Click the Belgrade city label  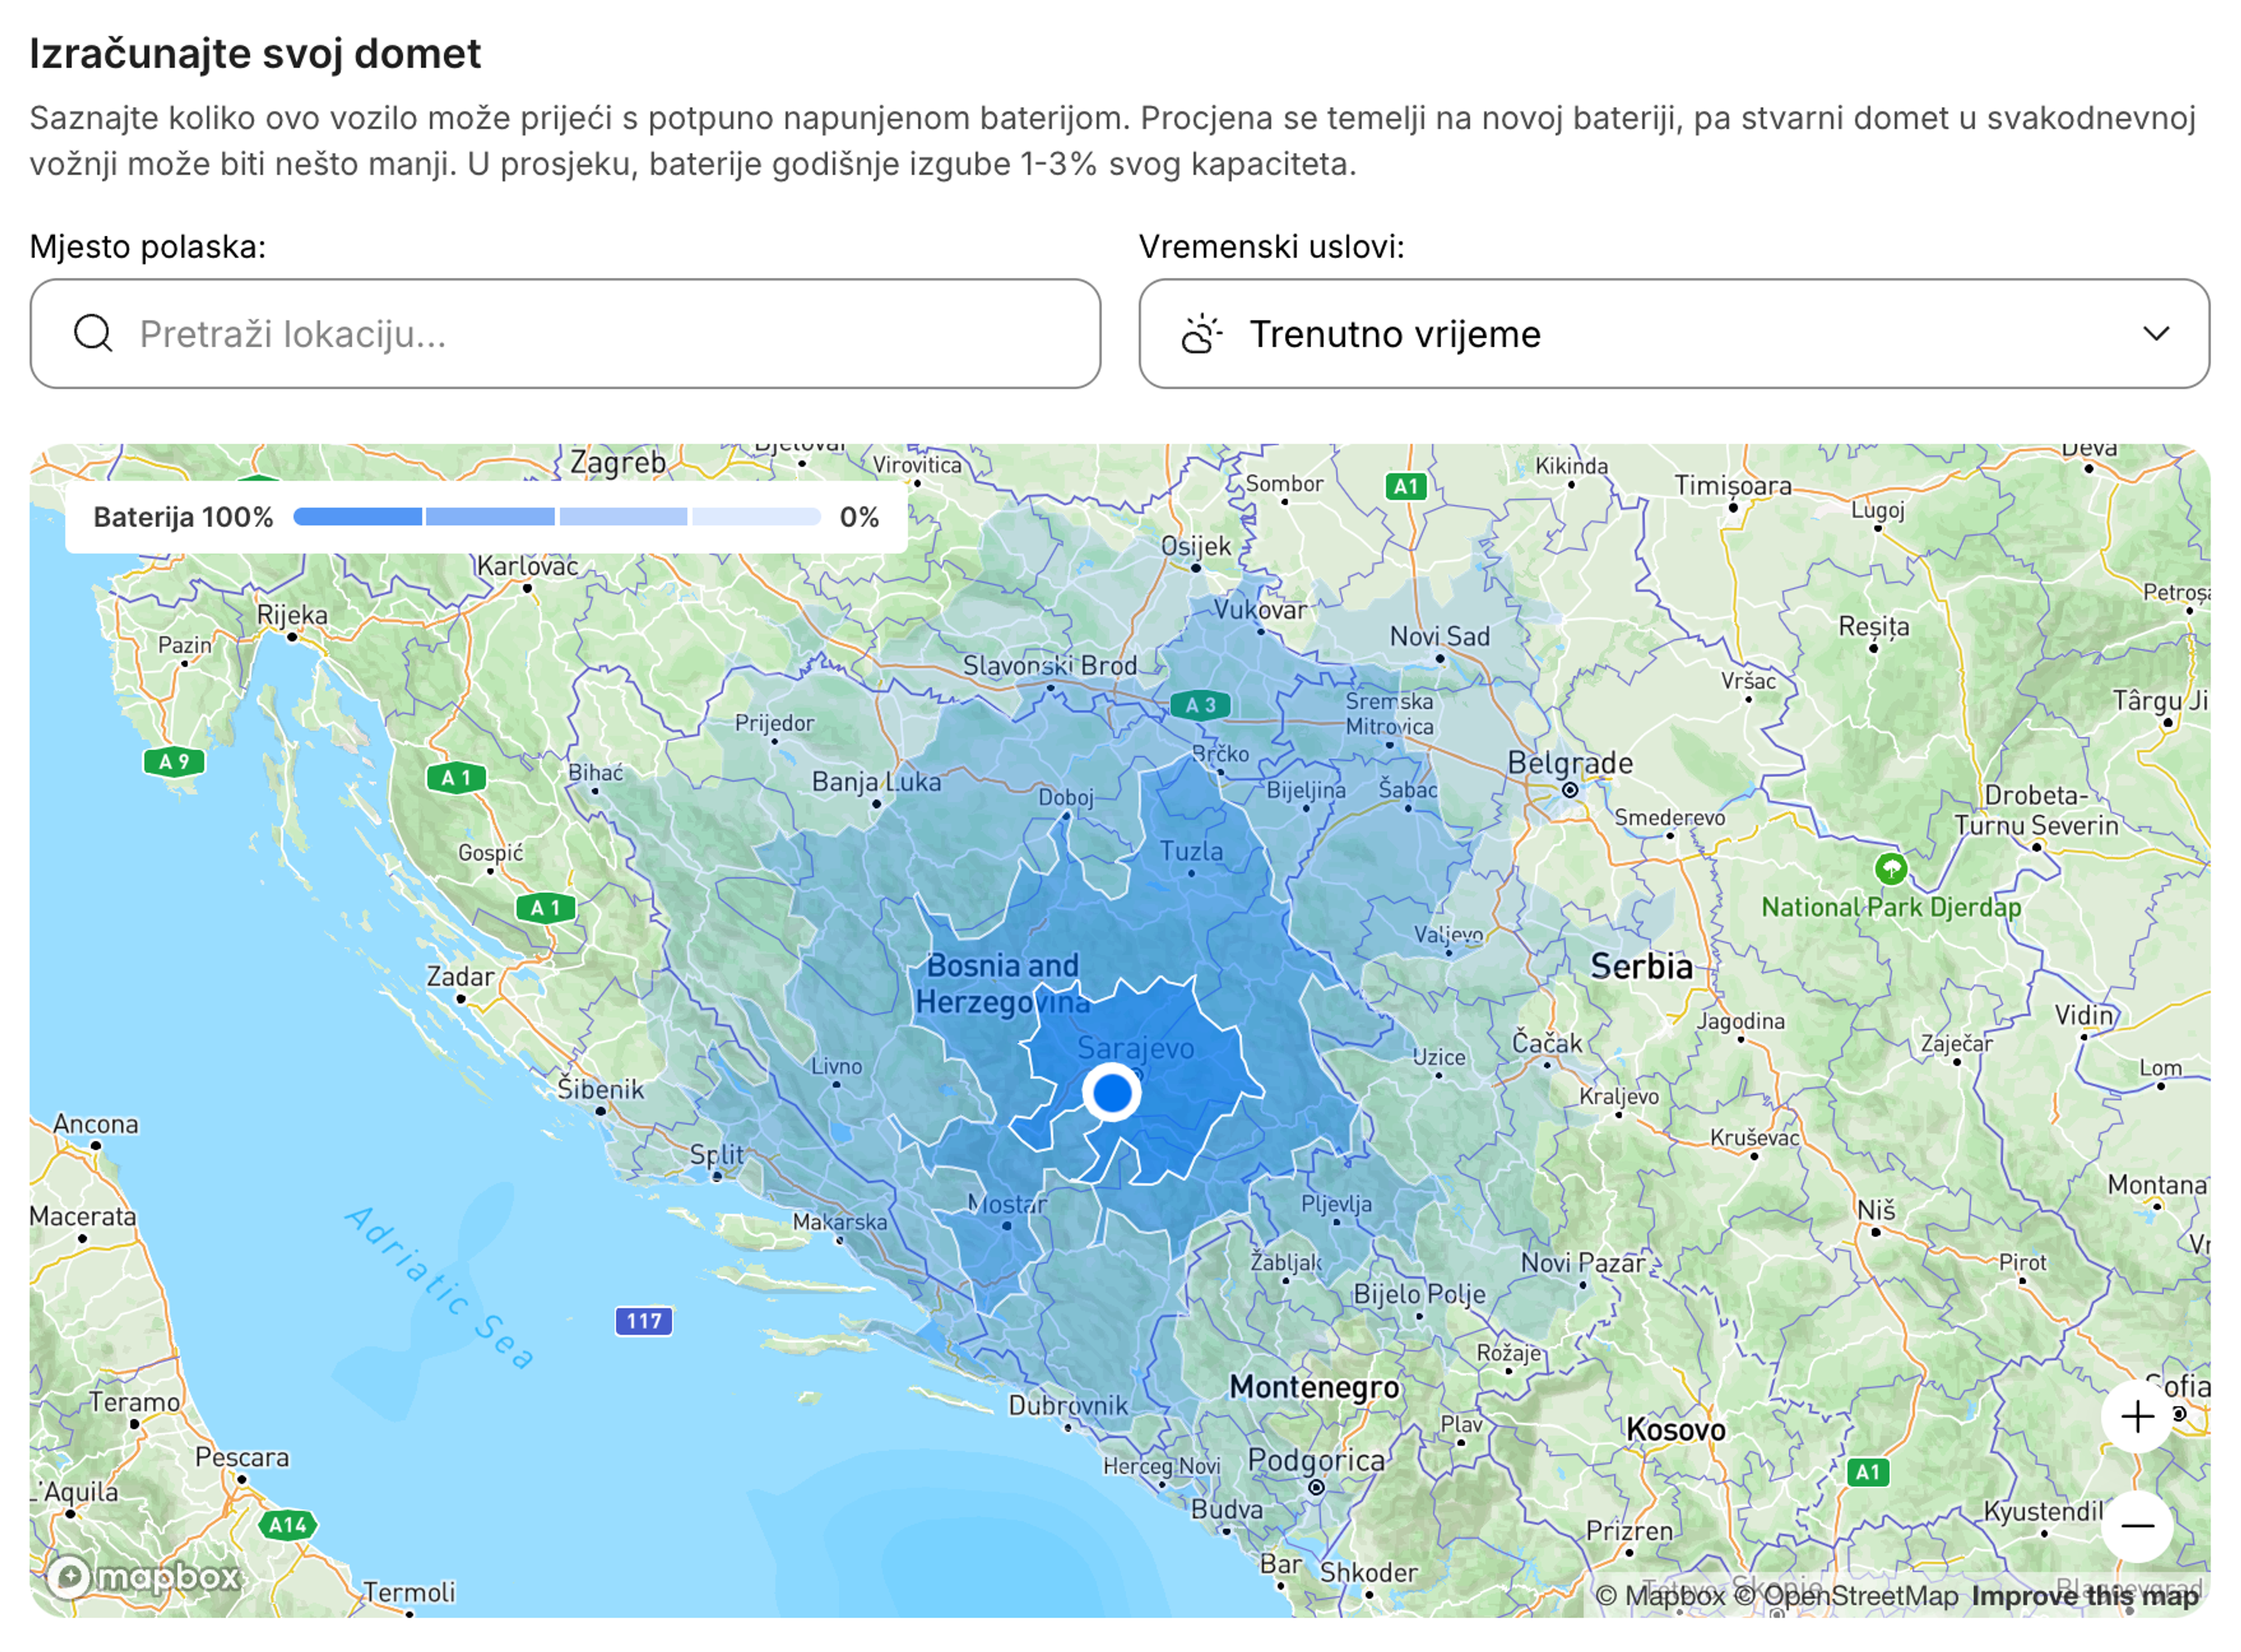pyautogui.click(x=1570, y=763)
